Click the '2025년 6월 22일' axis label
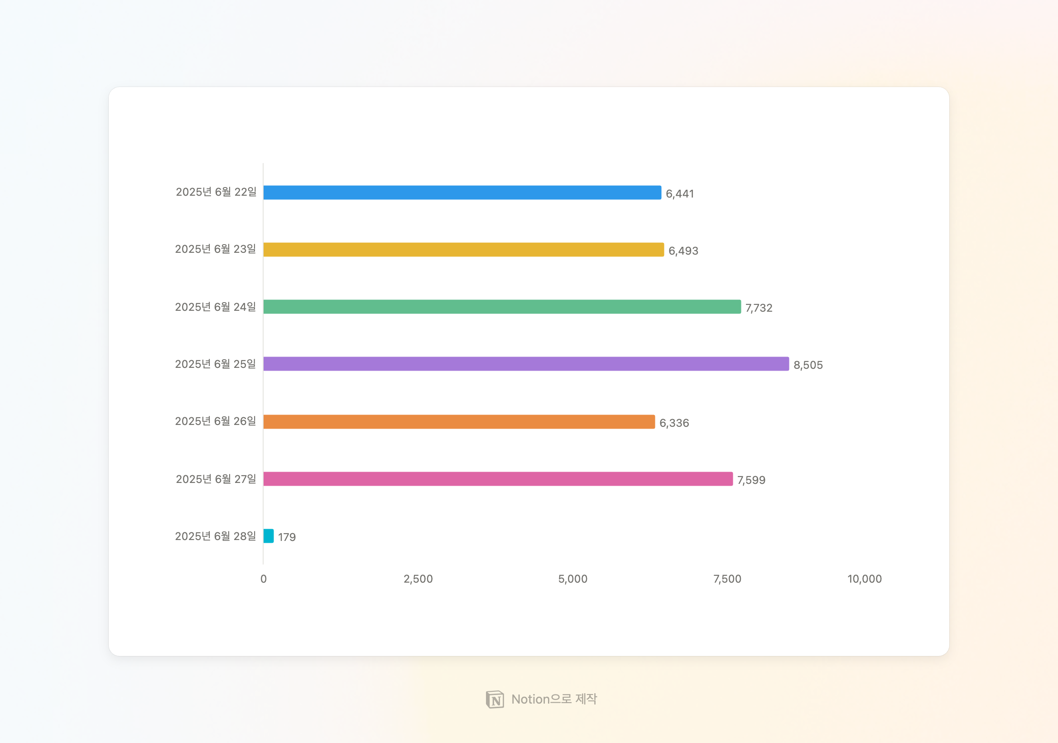The height and width of the screenshot is (743, 1058). pos(216,192)
